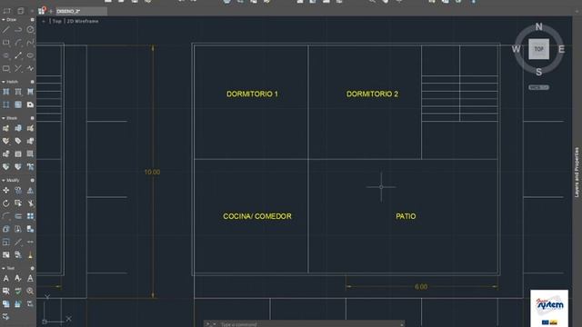582x327 pixels.
Task: Collapse the Hatch tool section
Action: (x=4, y=82)
